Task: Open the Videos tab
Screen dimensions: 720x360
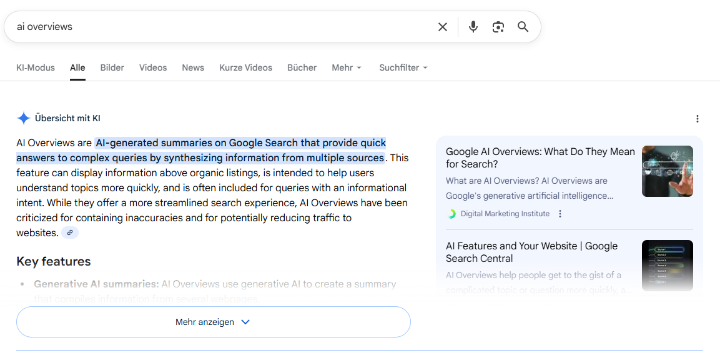Action: pyautogui.click(x=153, y=67)
